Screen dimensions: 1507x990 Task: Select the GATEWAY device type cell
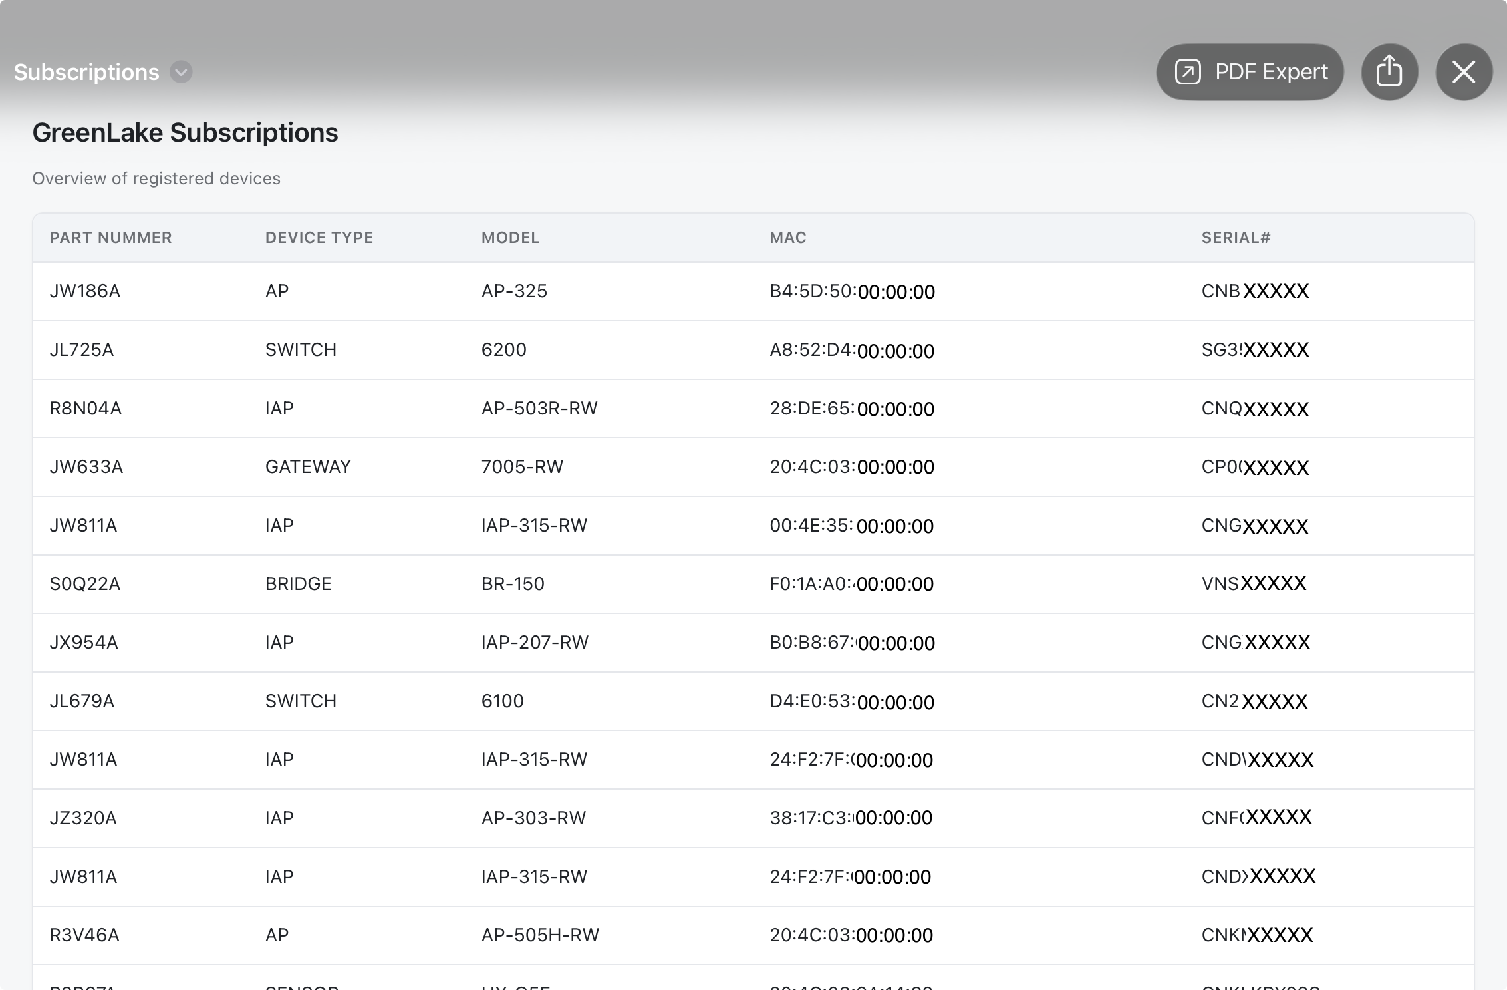click(308, 467)
